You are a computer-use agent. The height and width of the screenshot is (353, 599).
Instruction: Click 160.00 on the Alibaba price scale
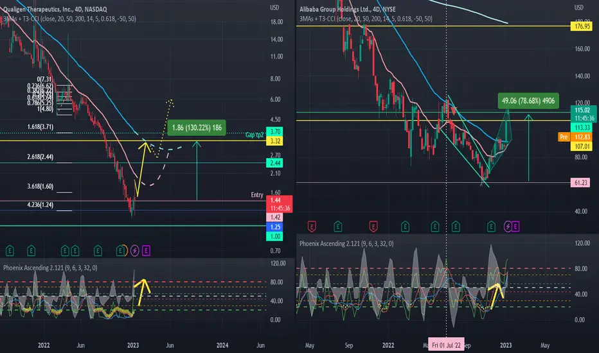pos(582,49)
